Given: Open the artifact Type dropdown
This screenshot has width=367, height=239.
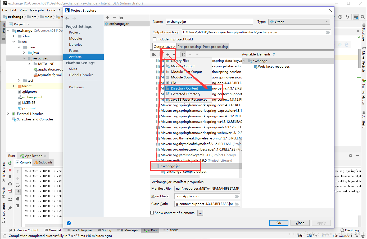Looking at the screenshot, I should click(x=299, y=22).
